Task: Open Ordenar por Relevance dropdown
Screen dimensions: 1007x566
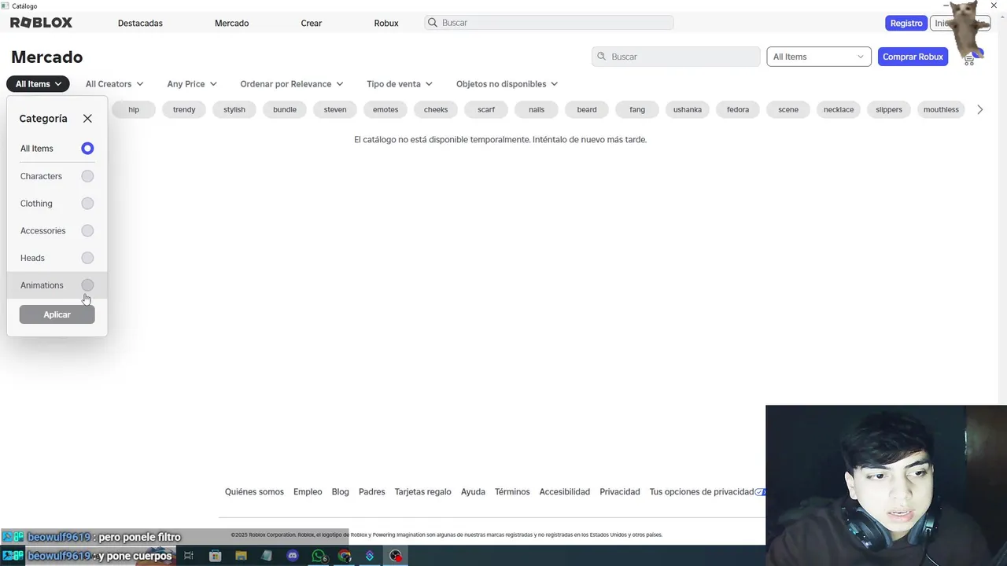Action: (292, 84)
